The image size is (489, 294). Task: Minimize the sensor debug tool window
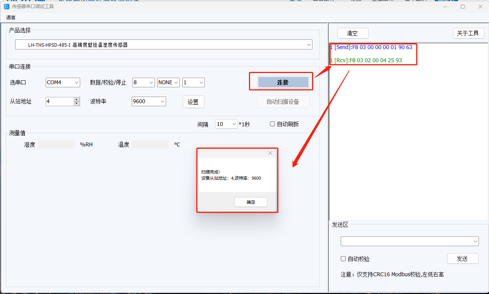click(x=445, y=7)
